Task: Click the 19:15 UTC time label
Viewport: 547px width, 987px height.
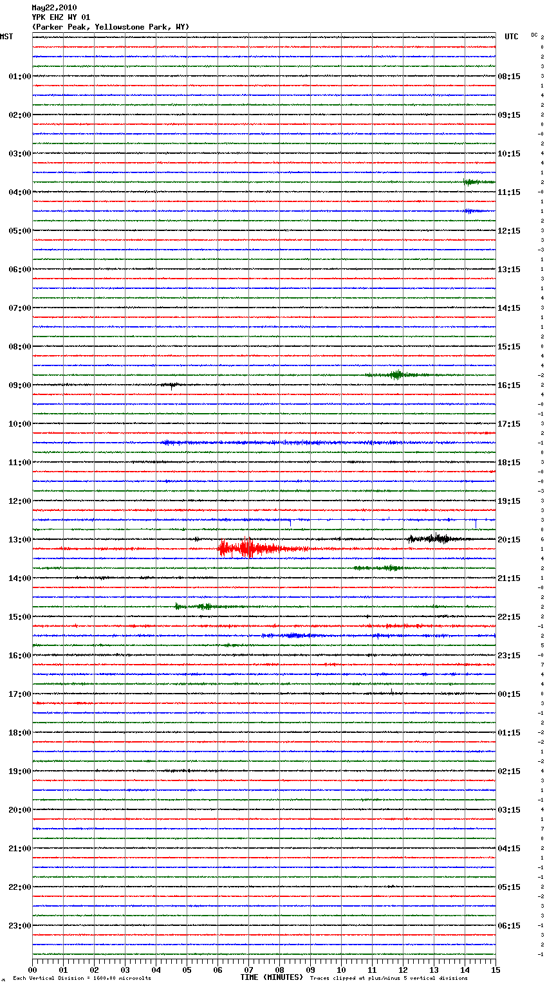Action: [509, 501]
